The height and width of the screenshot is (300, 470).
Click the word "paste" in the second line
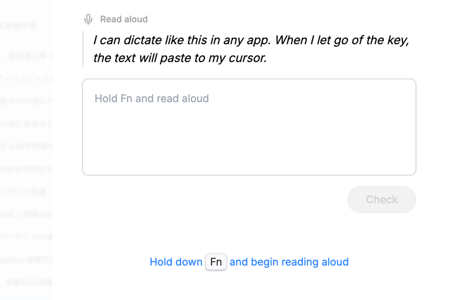pos(175,58)
